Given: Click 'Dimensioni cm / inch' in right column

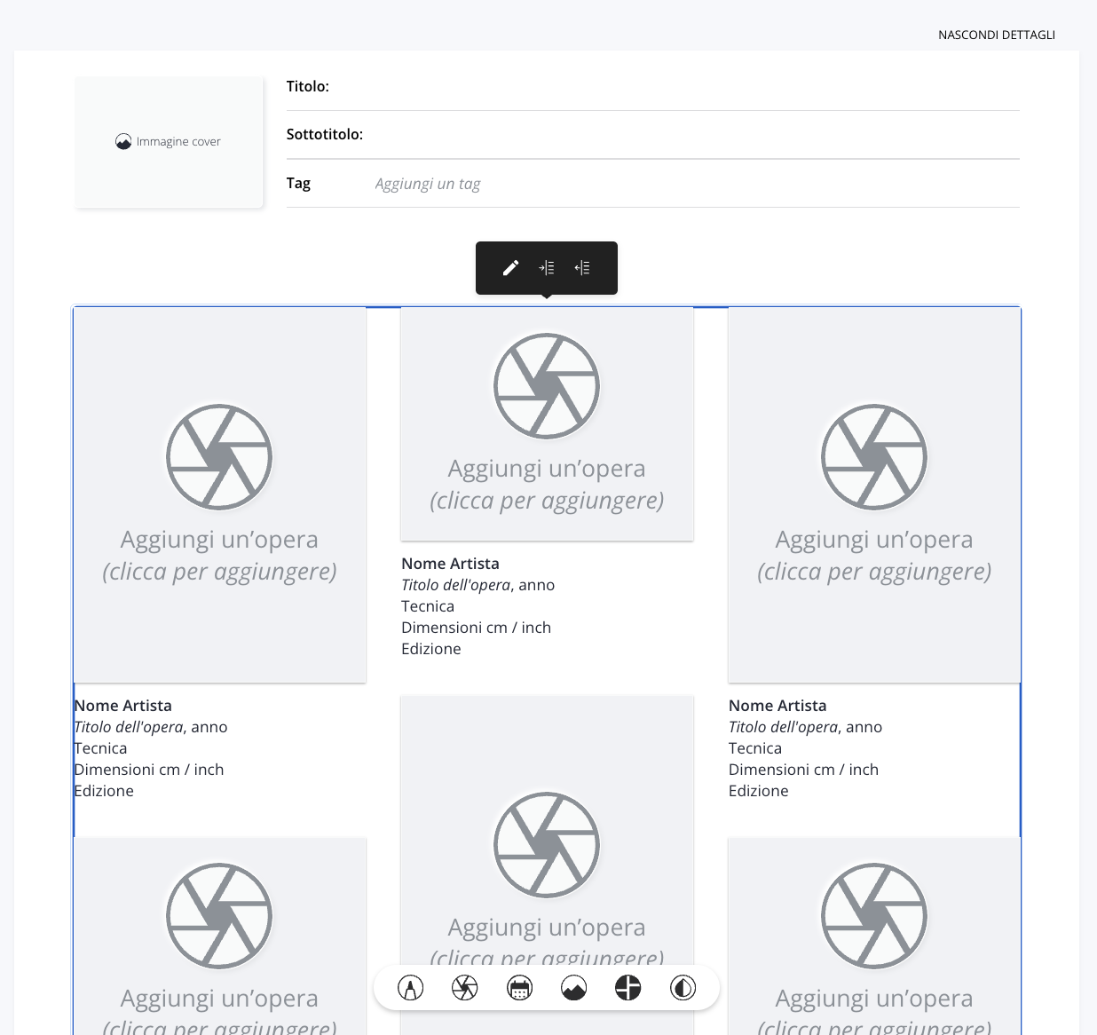Looking at the screenshot, I should 803,770.
